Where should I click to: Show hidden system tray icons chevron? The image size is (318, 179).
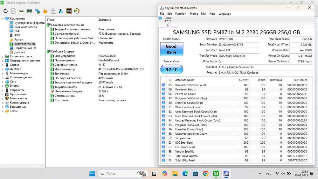[260, 174]
